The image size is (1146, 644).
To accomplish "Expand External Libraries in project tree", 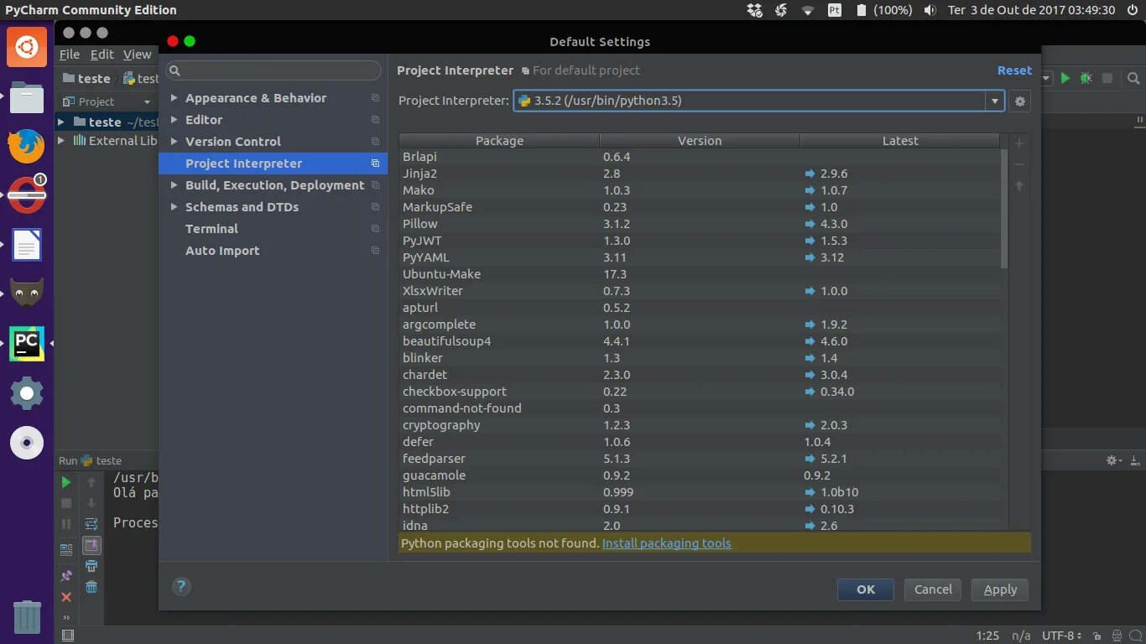I will pyautogui.click(x=61, y=141).
